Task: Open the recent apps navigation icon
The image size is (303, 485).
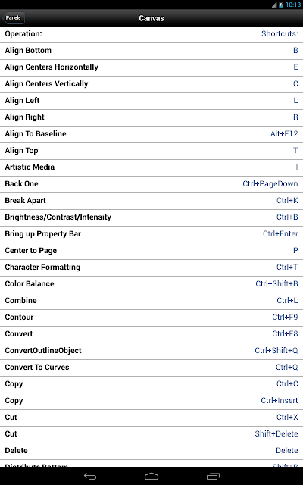Action: [213, 477]
